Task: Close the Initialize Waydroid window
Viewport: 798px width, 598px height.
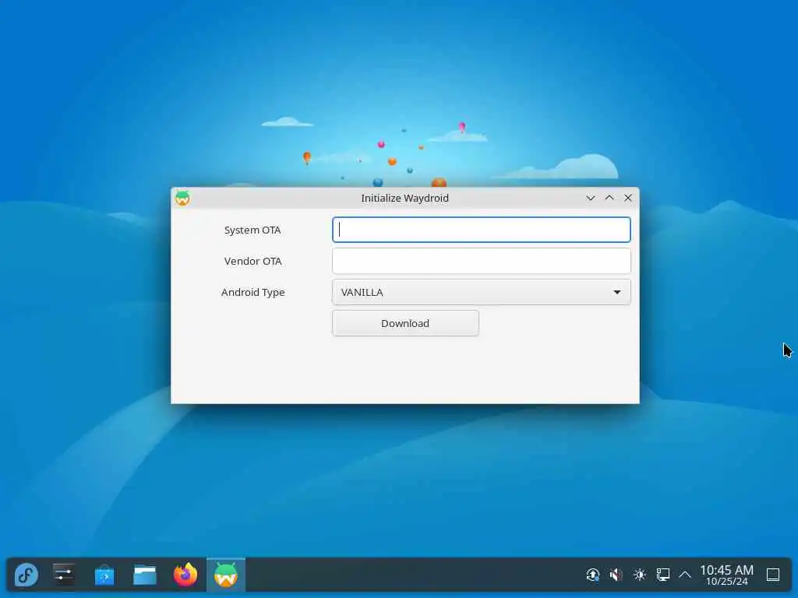Action: coord(628,198)
